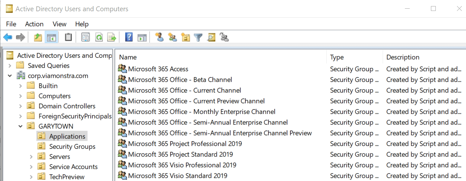The image size is (466, 181).
Task: Sort list by the Type column header
Action: 337,57
